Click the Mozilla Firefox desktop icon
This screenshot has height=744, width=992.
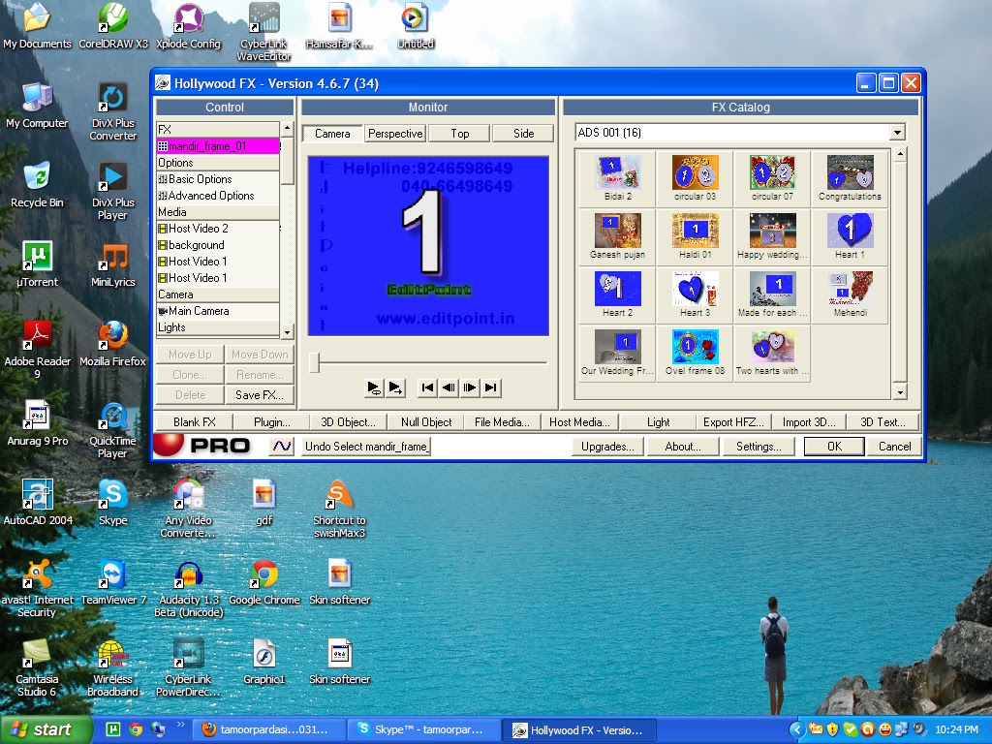112,344
